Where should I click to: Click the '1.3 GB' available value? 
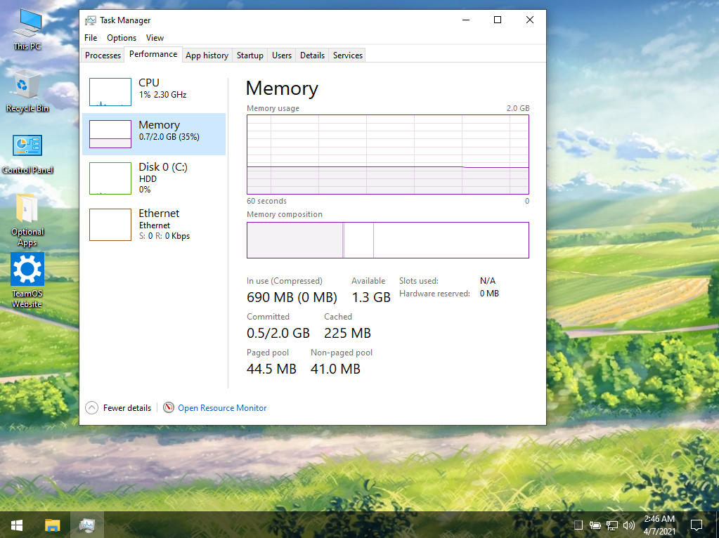coord(371,297)
